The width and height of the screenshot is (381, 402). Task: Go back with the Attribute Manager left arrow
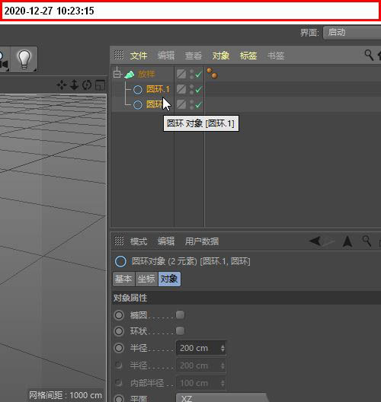pyautogui.click(x=315, y=241)
